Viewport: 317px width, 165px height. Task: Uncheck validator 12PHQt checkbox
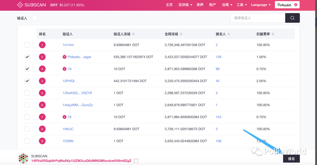[x=27, y=81]
